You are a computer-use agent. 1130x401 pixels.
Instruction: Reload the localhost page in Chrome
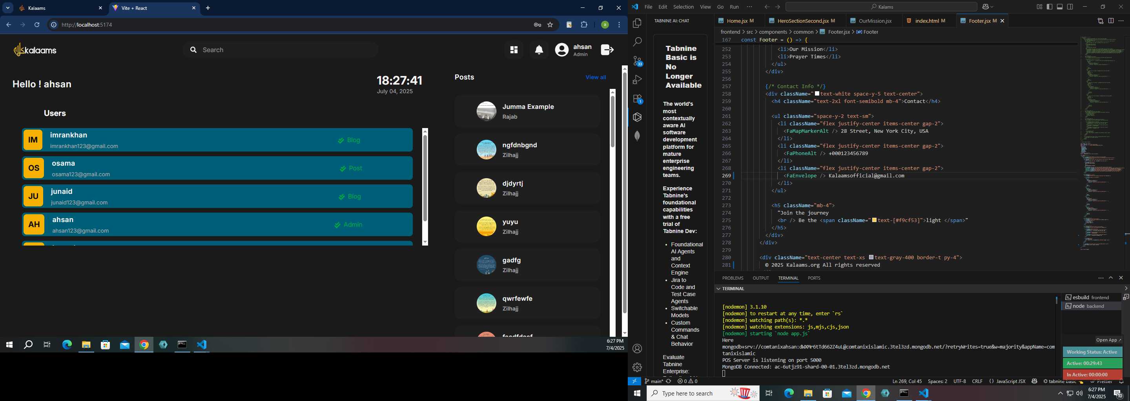[37, 25]
